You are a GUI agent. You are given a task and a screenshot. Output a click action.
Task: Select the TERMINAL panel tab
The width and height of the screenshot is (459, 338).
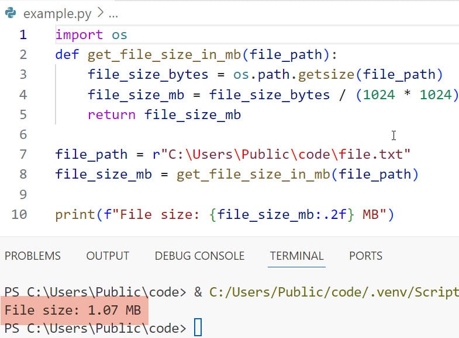coord(296,256)
